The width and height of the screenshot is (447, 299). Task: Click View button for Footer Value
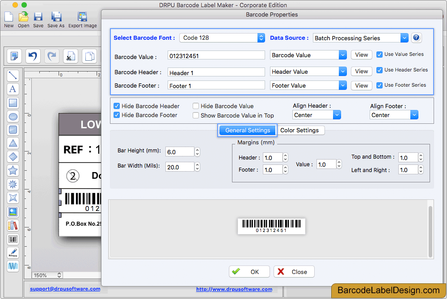362,85
